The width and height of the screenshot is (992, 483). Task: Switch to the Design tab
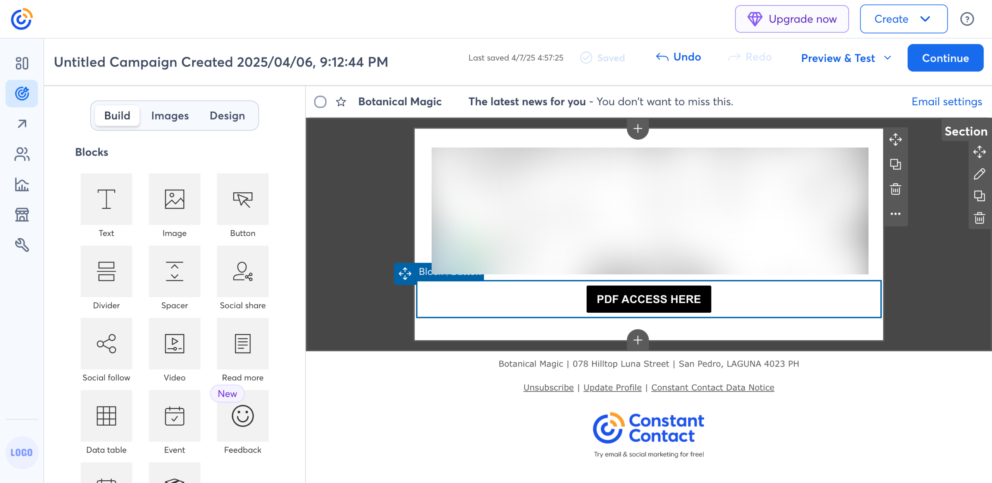pyautogui.click(x=227, y=116)
